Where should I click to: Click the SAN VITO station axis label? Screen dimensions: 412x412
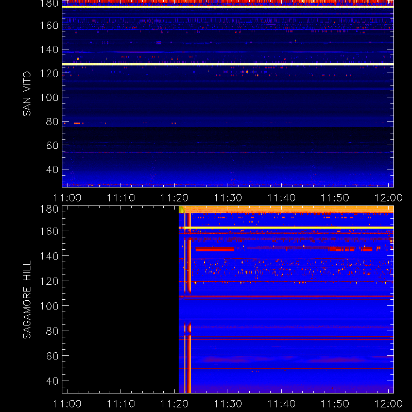click(27, 94)
